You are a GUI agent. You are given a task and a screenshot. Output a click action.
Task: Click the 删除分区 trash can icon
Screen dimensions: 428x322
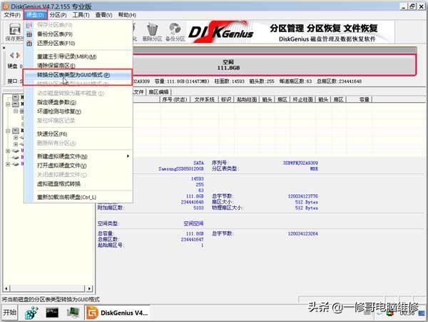click(x=153, y=29)
